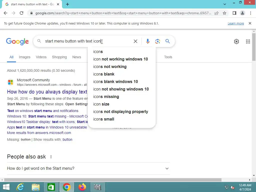Switch to Videos results tab
The height and width of the screenshot is (192, 256).
coord(41,57)
